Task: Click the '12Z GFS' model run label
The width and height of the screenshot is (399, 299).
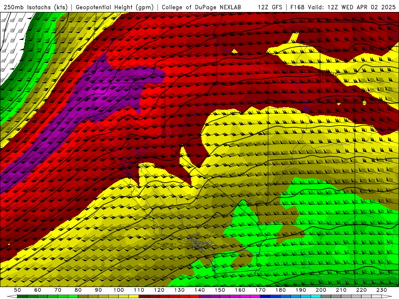Action: pos(270,7)
